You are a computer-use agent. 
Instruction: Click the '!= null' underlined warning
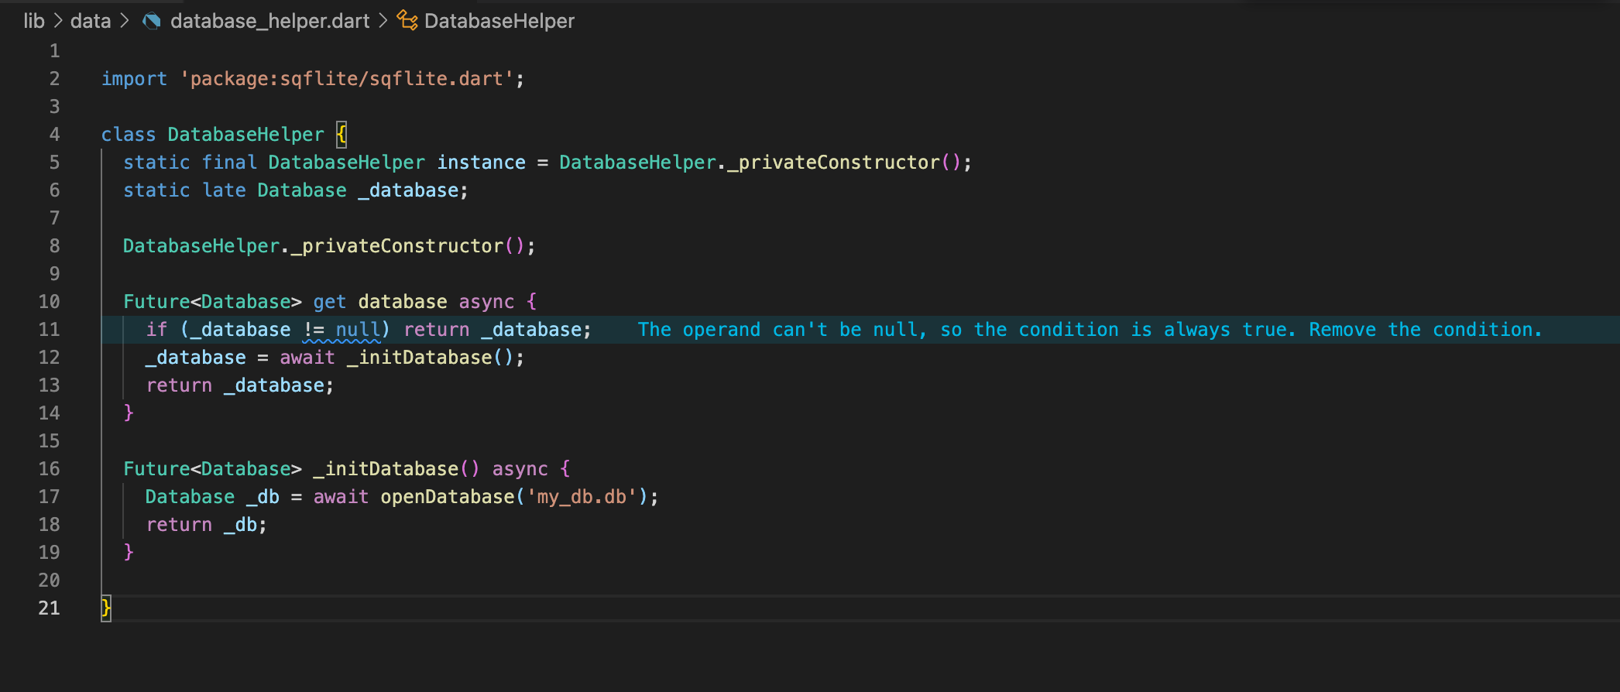(x=342, y=331)
